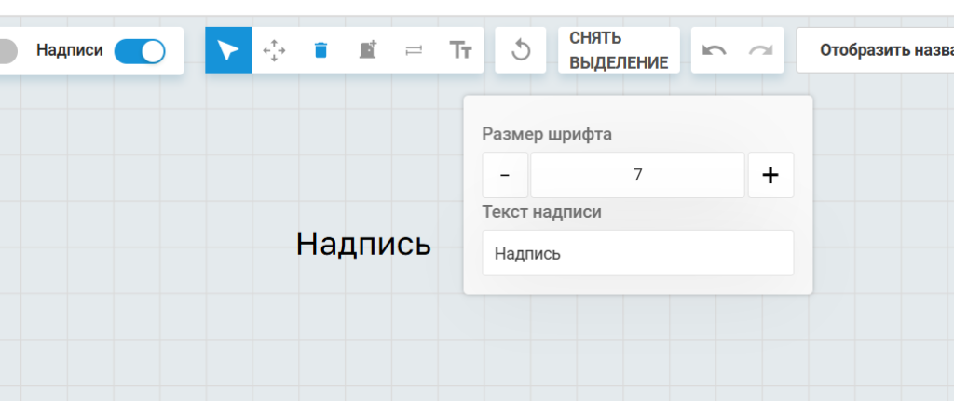
Task: Choose the add-object icon with plus sign
Action: click(x=367, y=50)
